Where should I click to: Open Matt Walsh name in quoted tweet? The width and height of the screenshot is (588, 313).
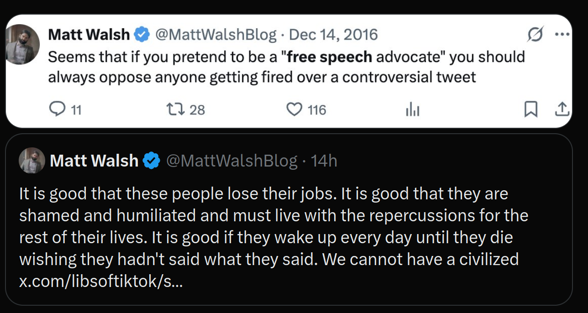[x=94, y=161]
